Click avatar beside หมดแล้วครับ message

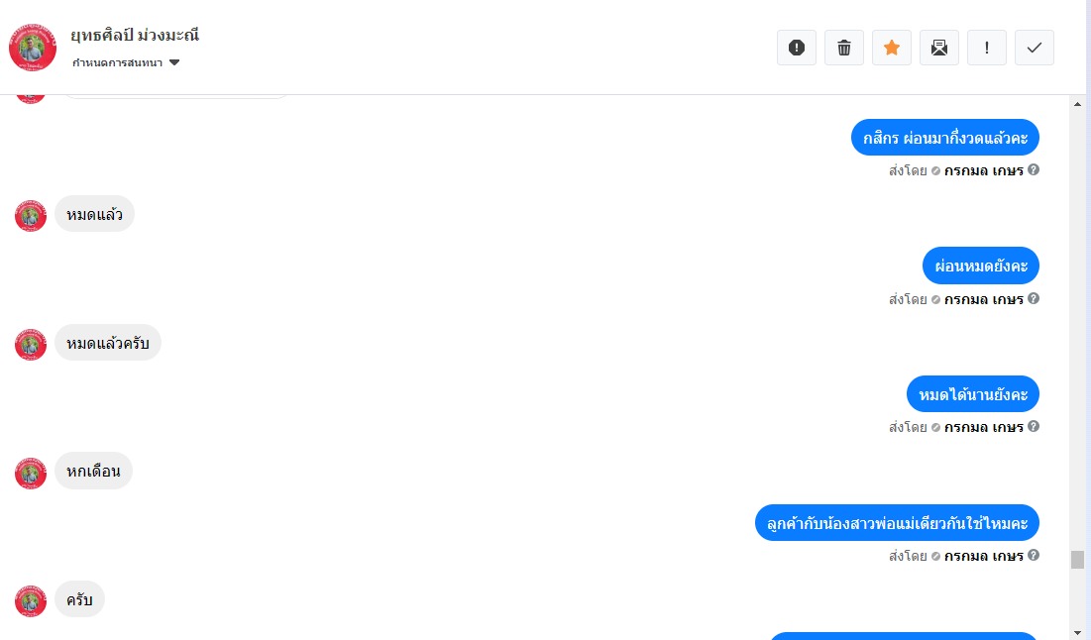coord(31,345)
